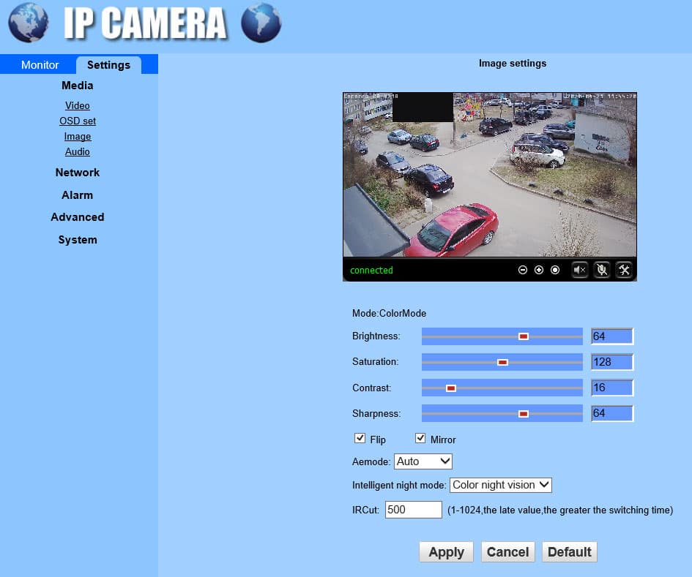
Task: Open the wrench tools icon in the player
Action: tap(624, 270)
